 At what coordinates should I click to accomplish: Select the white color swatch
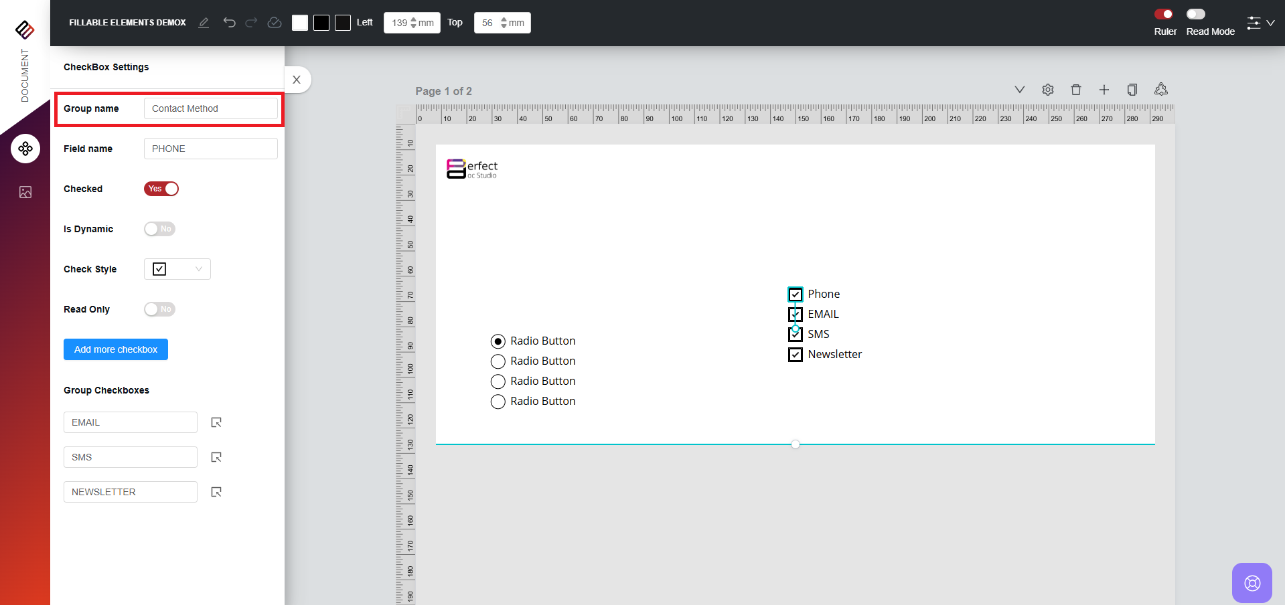(300, 23)
